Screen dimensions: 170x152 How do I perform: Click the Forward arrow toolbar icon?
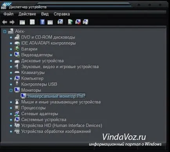click(x=12, y=22)
